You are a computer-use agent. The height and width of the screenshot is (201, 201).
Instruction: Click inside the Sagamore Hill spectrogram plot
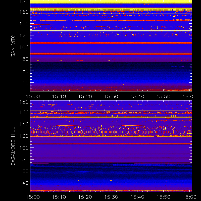click(x=111, y=146)
